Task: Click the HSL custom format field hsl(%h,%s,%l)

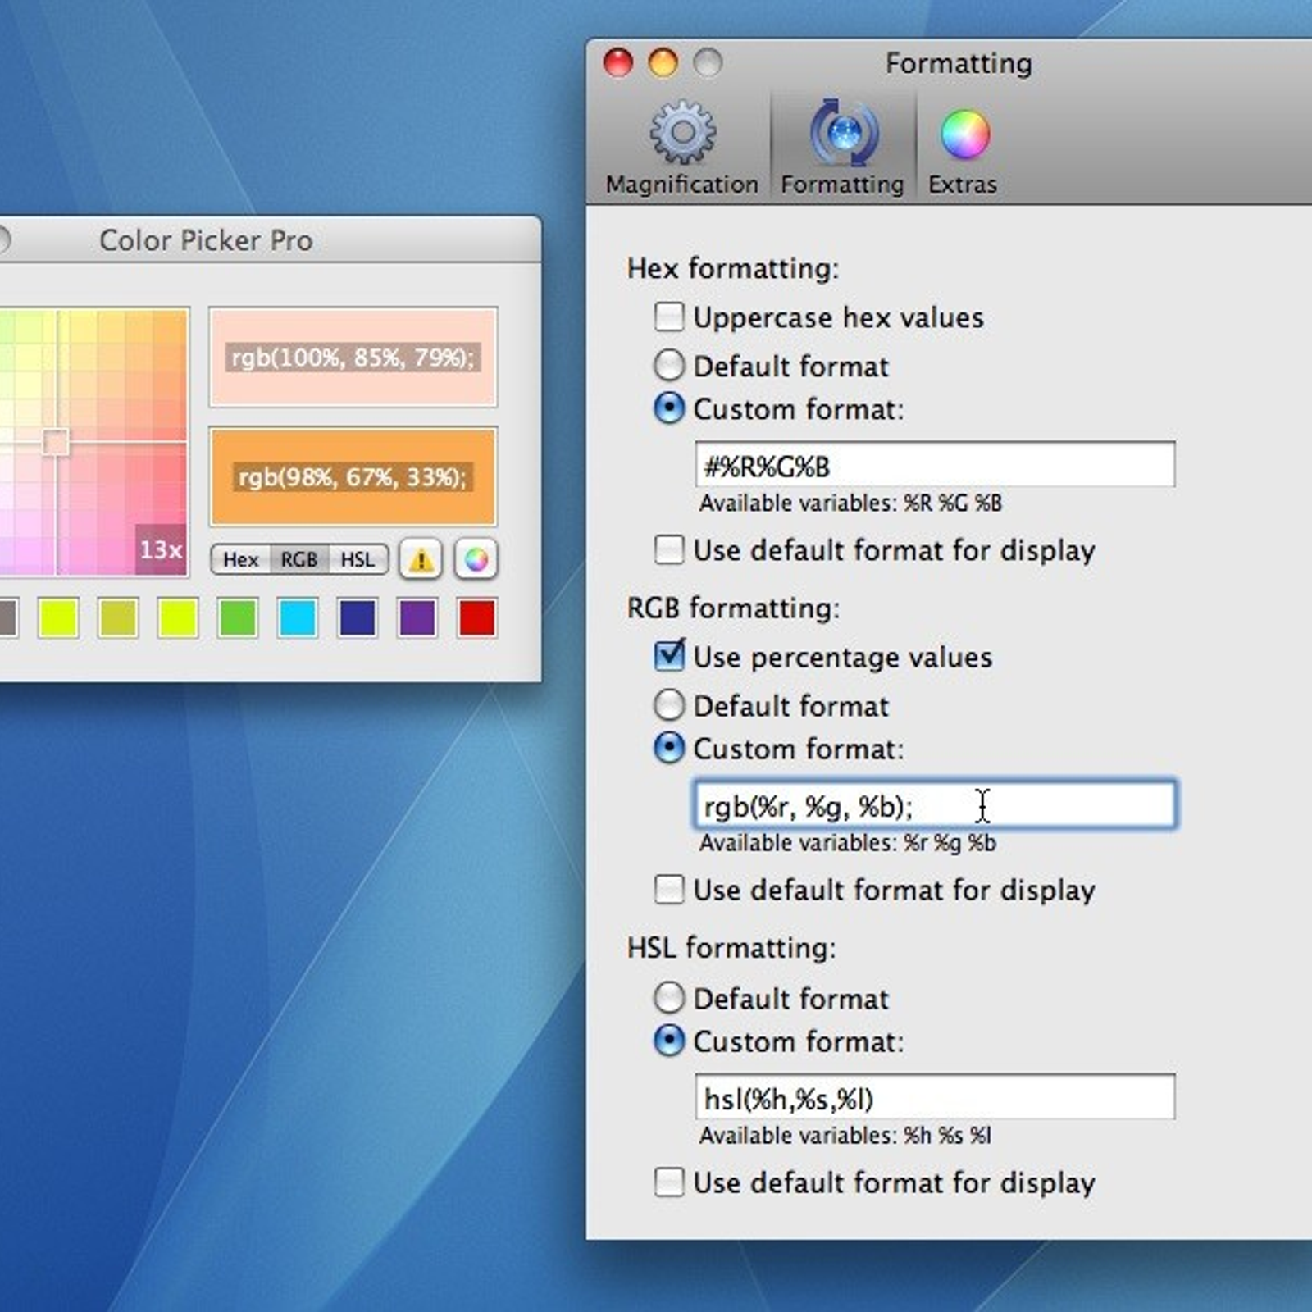Action: pyautogui.click(x=935, y=1097)
